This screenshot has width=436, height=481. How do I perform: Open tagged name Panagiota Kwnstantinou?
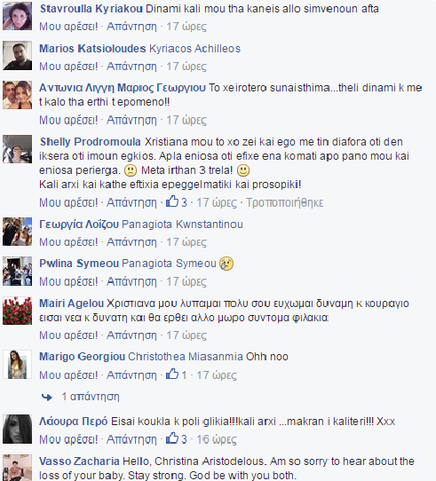click(182, 225)
